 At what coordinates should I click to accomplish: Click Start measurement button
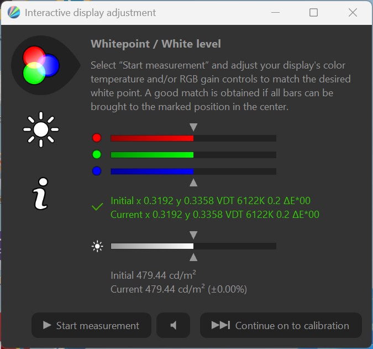(x=91, y=325)
